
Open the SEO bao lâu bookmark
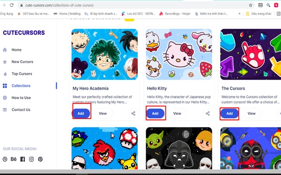click(x=33, y=14)
